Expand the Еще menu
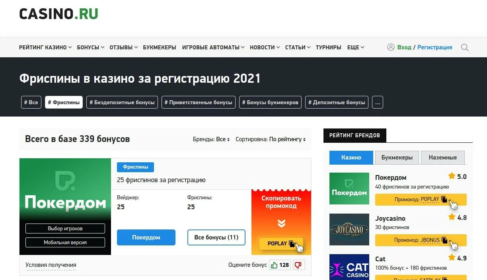This screenshot has width=487, height=280. tap(356, 47)
